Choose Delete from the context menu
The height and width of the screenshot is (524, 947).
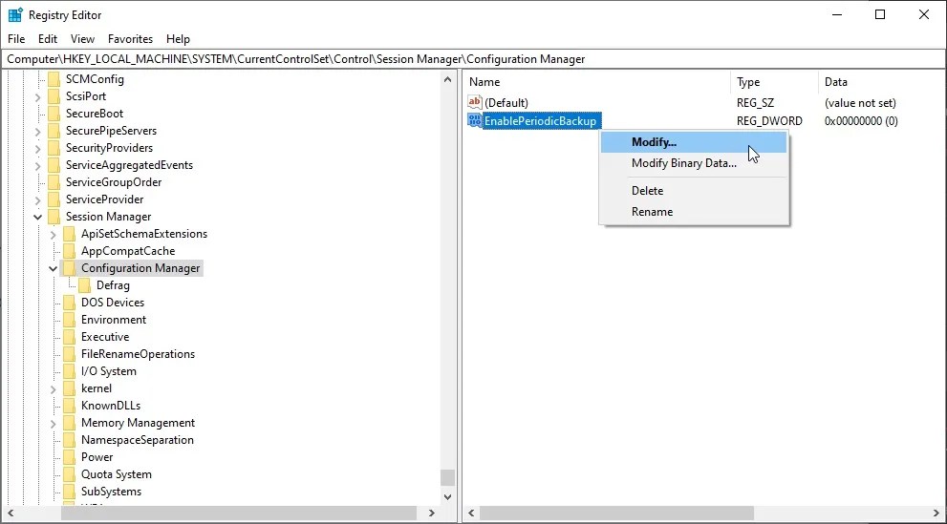(x=694, y=191)
